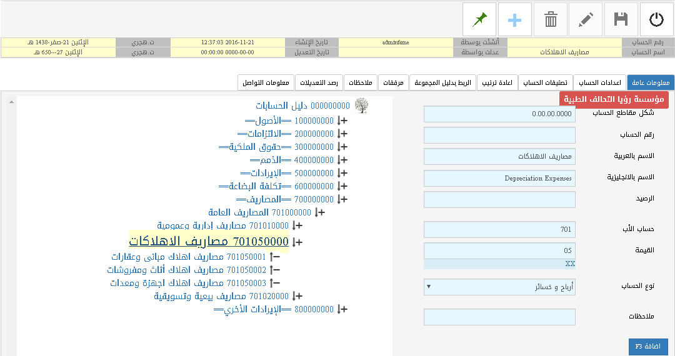Select account 701020000 مصاريف بيعية وتسويقية

(x=221, y=296)
